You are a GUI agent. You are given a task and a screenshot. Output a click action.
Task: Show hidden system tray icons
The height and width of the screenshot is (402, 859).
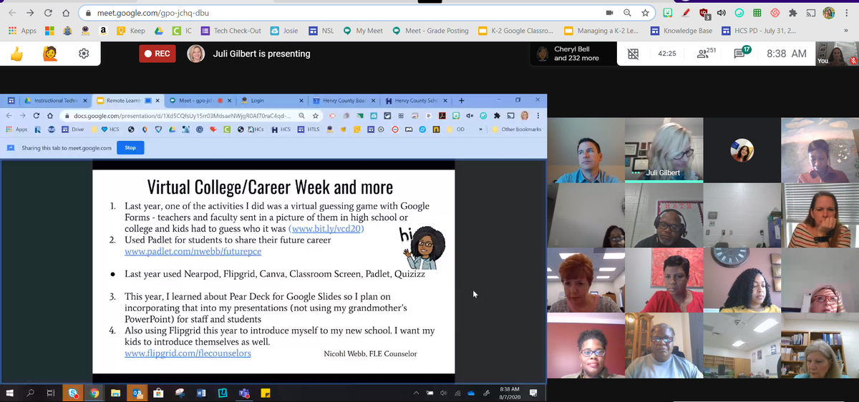(416, 393)
